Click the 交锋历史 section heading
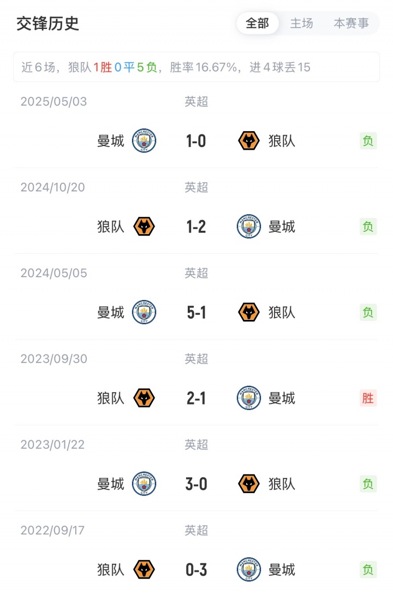Image resolution: width=393 pixels, height=596 pixels. [48, 24]
